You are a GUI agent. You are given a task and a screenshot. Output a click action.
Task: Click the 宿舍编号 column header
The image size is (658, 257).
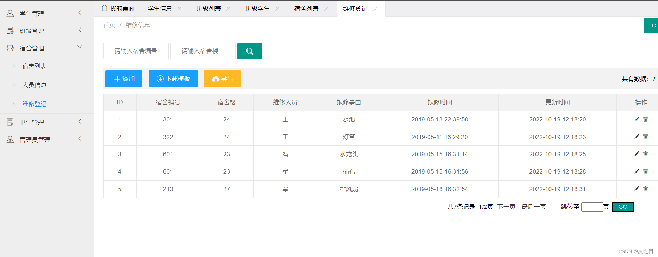pyautogui.click(x=168, y=102)
